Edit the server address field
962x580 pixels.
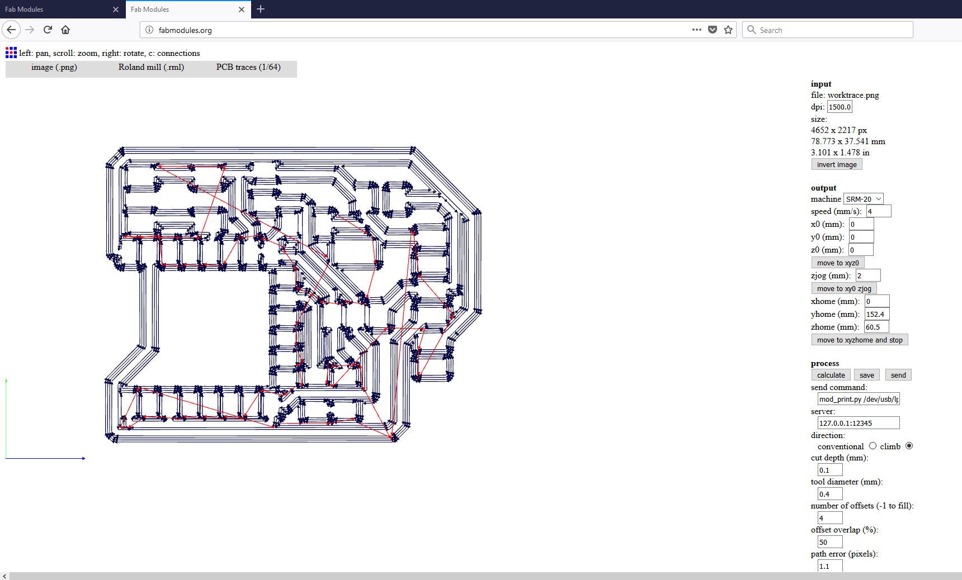point(859,423)
